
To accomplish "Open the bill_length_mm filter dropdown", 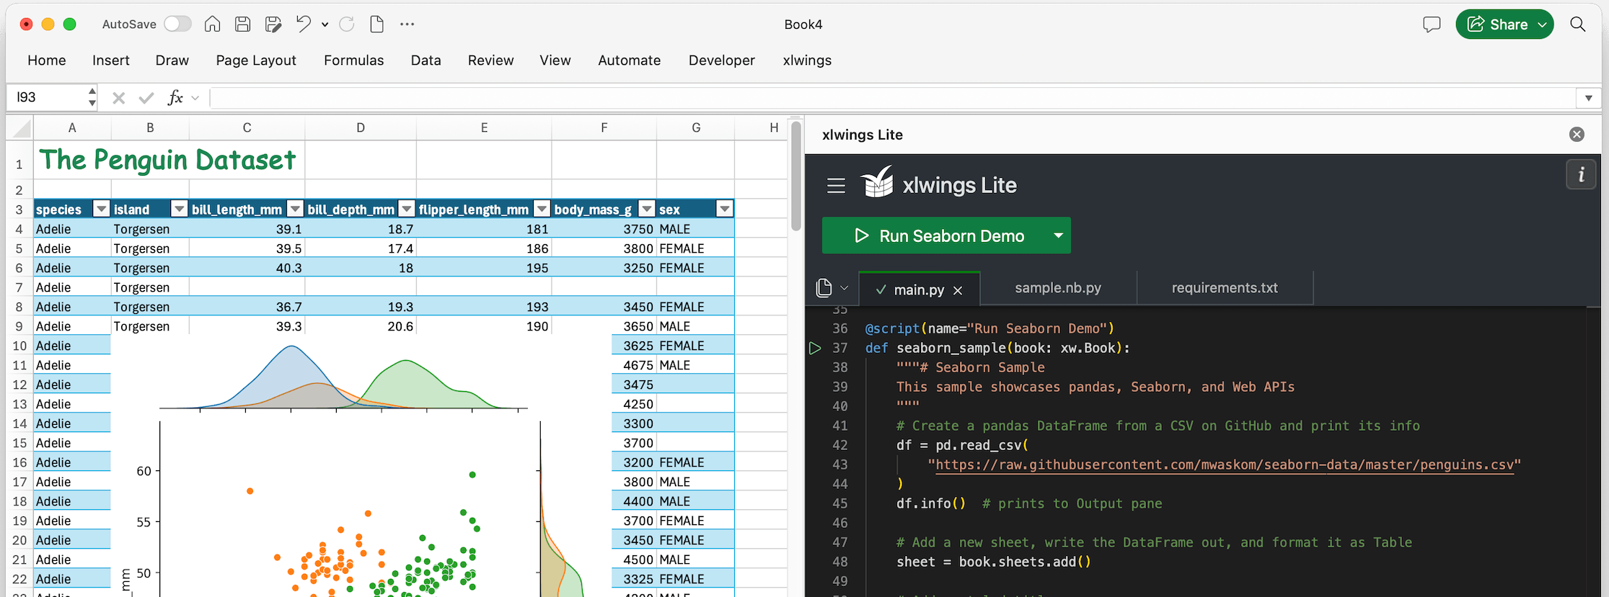I will (x=295, y=209).
